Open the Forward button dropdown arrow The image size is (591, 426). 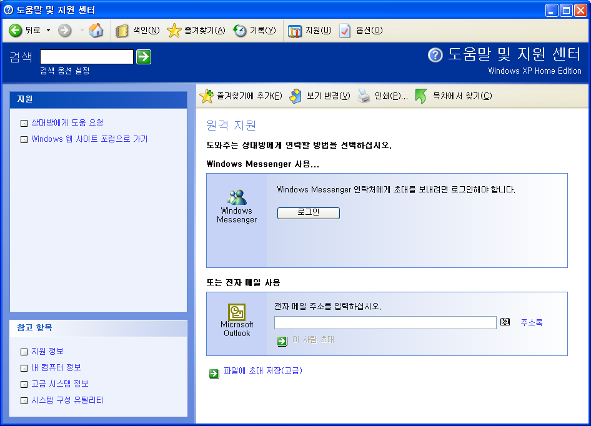click(x=82, y=30)
